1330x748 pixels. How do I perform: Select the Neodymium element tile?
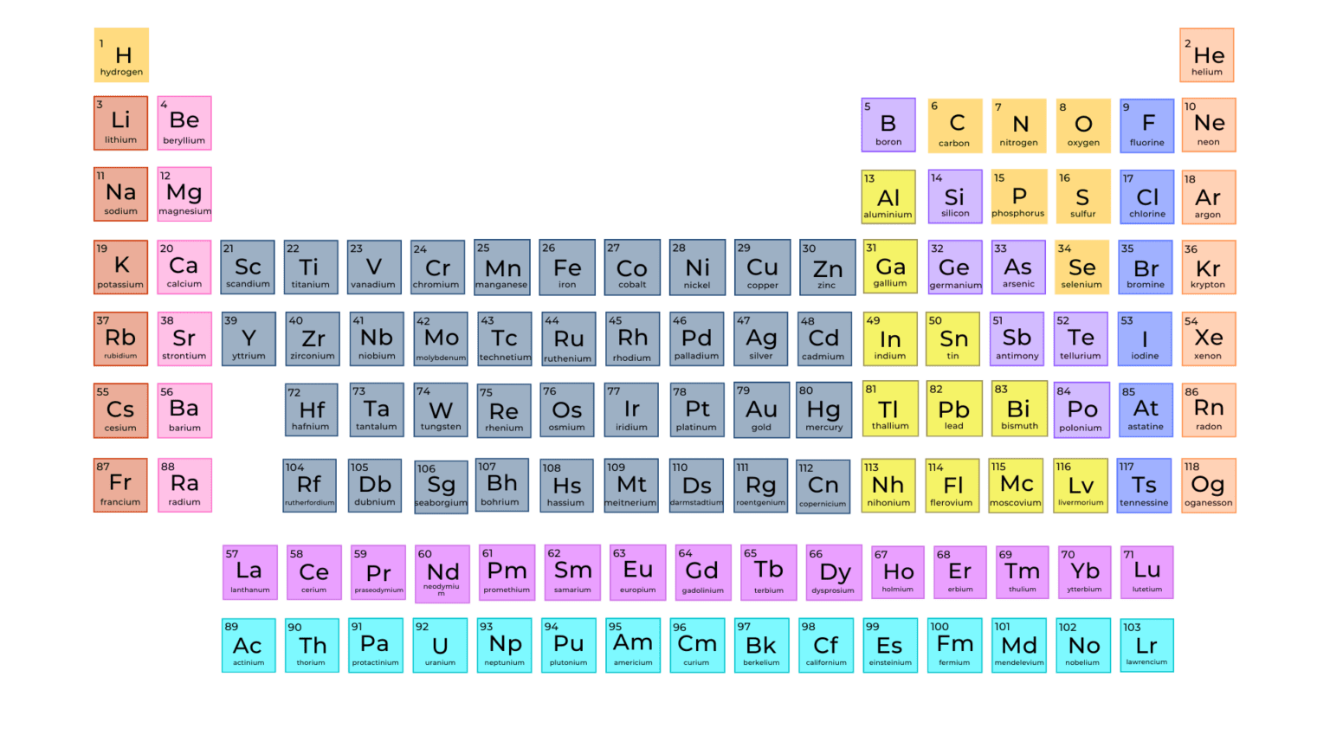[x=442, y=572]
